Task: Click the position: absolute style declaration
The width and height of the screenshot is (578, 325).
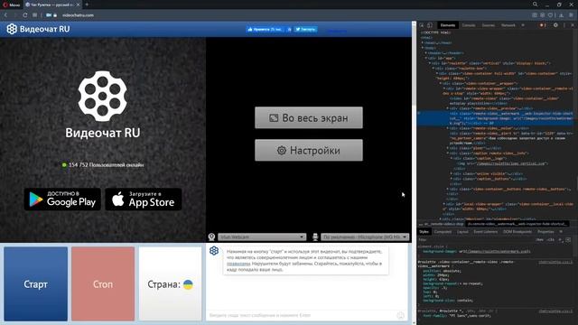Action: 442,271
